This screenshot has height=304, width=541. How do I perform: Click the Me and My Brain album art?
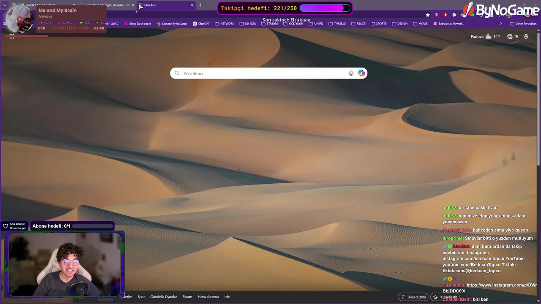pyautogui.click(x=20, y=19)
